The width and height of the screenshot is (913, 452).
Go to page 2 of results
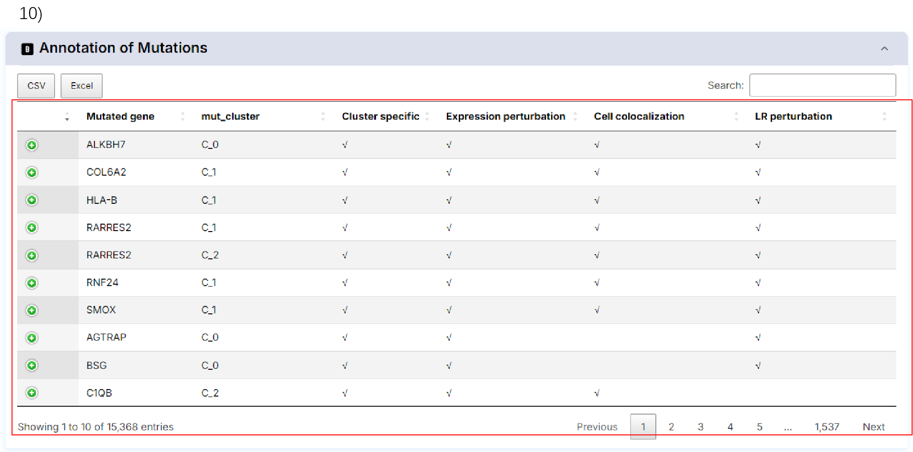[x=671, y=427]
